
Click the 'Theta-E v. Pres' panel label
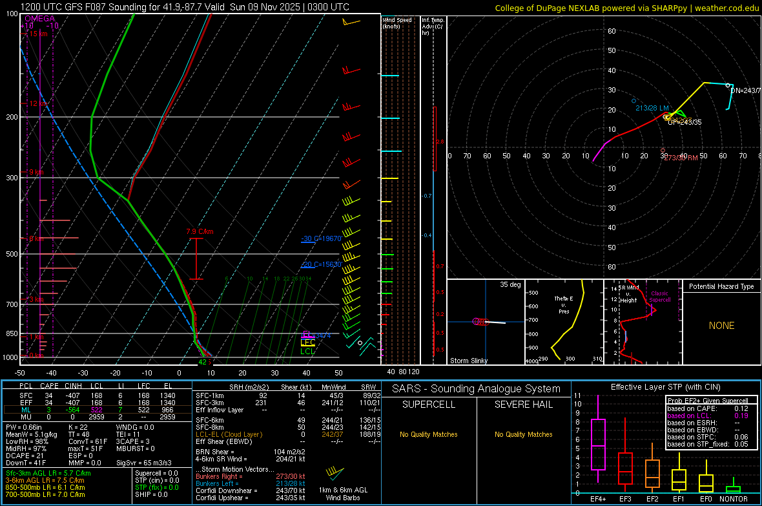point(564,305)
